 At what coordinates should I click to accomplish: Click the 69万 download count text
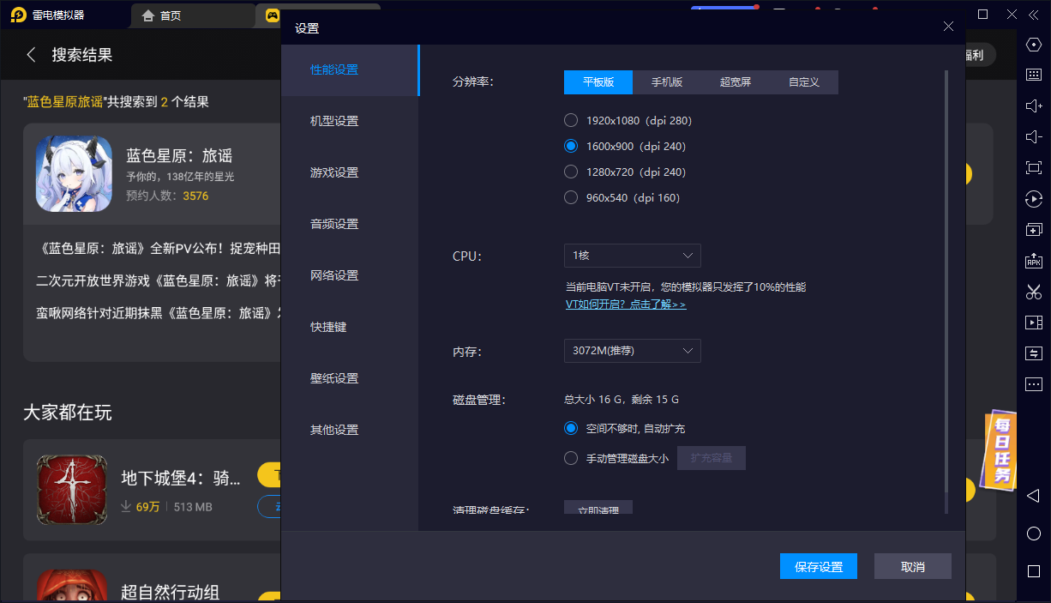(147, 507)
